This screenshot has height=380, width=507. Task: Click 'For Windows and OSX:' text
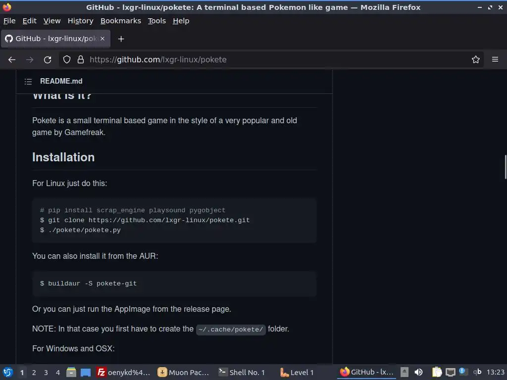(x=73, y=348)
